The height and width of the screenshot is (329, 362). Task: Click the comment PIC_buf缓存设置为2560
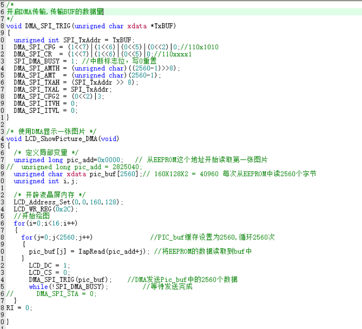213,237
